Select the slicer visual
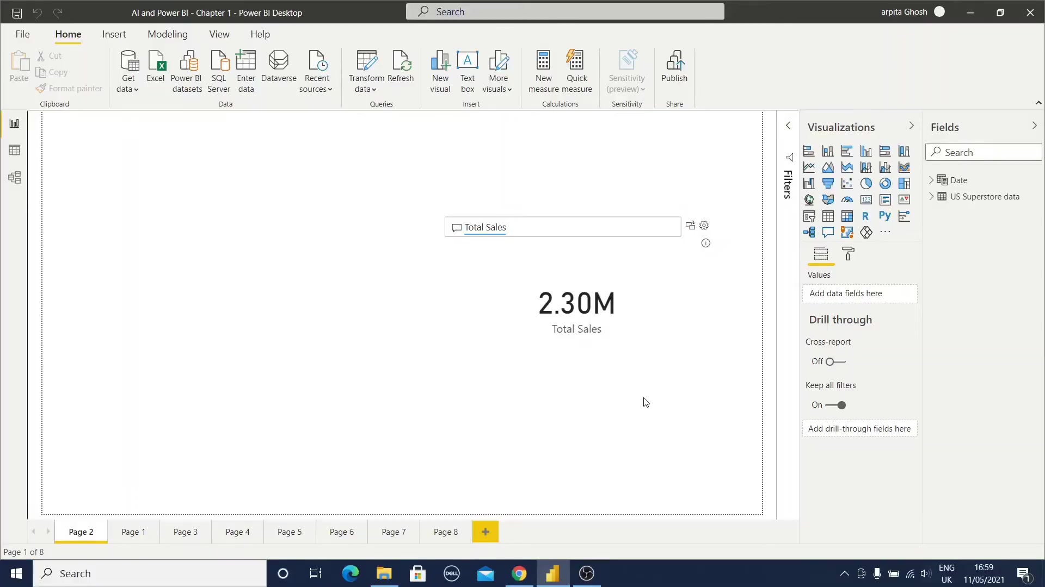Image resolution: width=1045 pixels, height=587 pixels. click(x=809, y=216)
